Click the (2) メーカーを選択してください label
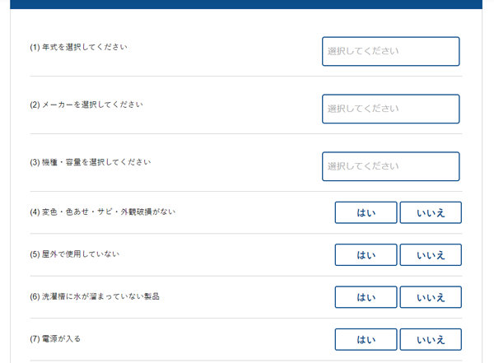494x363 pixels. (x=86, y=105)
